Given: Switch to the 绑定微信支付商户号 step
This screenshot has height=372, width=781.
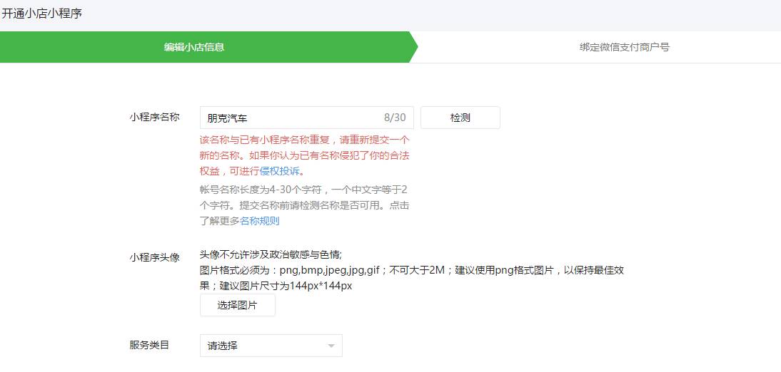Looking at the screenshot, I should (x=624, y=48).
